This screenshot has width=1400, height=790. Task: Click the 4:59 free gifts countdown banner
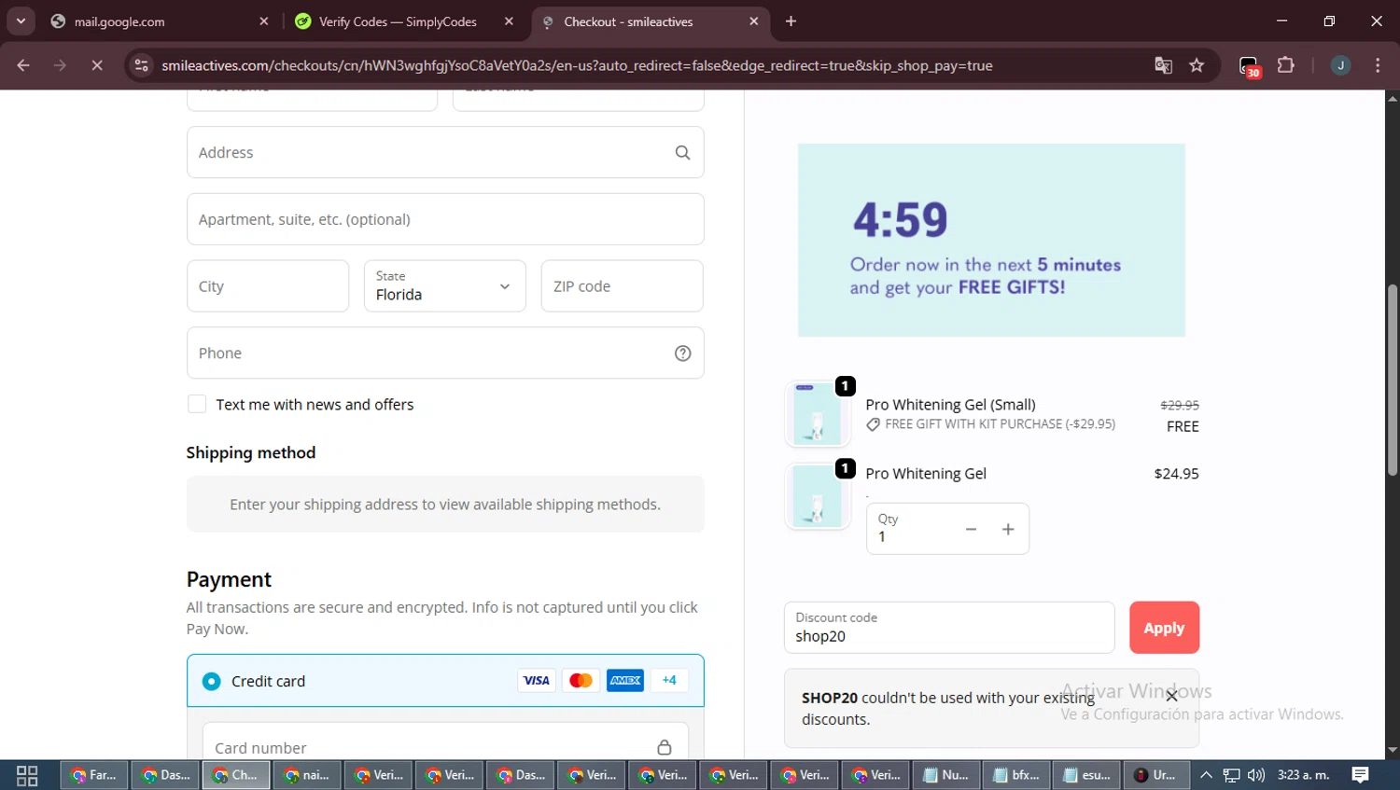click(x=991, y=240)
